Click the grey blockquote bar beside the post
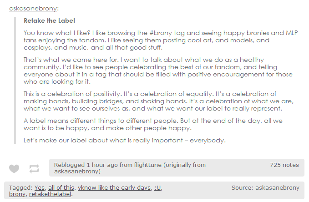Viewport: 309px width, 202px height. pyautogui.click(x=15, y=81)
